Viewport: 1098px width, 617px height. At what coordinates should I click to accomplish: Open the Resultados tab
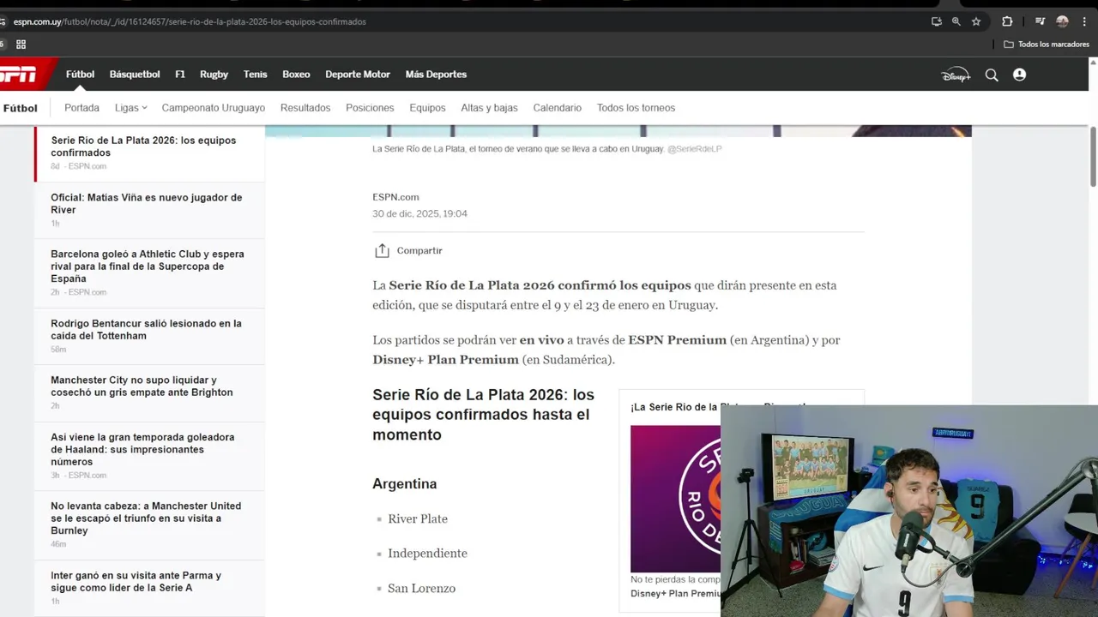point(305,108)
